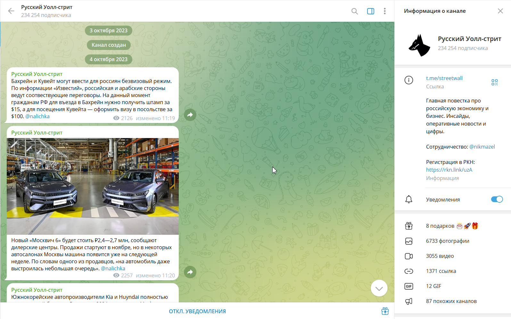Open search in the channel
511x319 pixels.
click(354, 11)
